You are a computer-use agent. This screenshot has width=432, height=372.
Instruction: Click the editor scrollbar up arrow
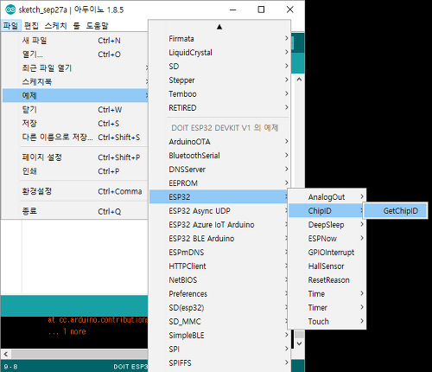tap(299, 80)
